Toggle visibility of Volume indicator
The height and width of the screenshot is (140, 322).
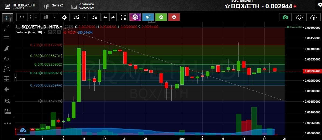pos(50,32)
